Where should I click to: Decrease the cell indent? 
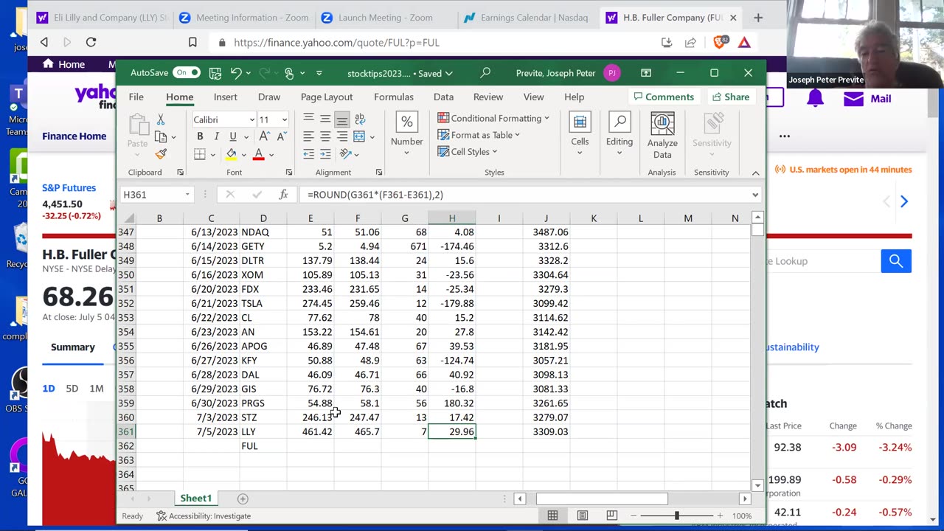pyautogui.click(x=308, y=153)
